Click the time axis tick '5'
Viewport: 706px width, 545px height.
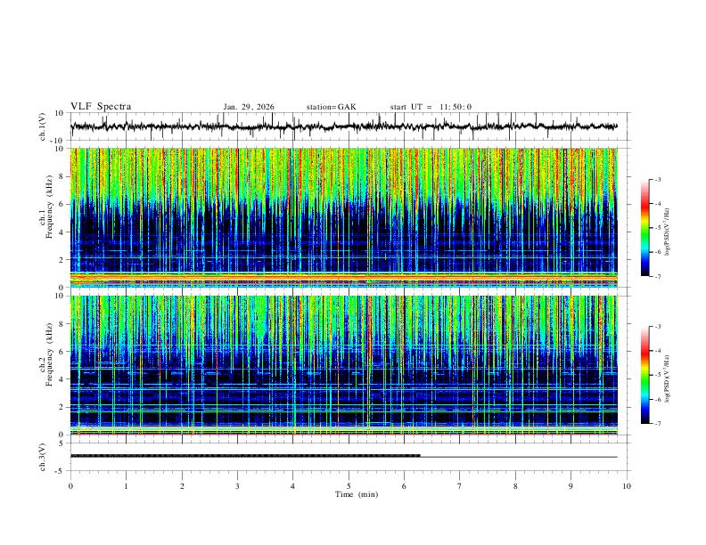click(349, 486)
